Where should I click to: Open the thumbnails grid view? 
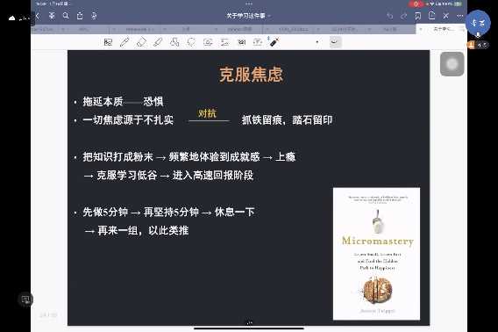52,16
